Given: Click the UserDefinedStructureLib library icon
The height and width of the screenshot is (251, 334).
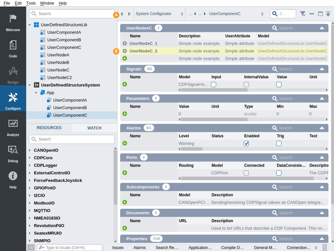Looking at the screenshot, I should click(x=37, y=25).
